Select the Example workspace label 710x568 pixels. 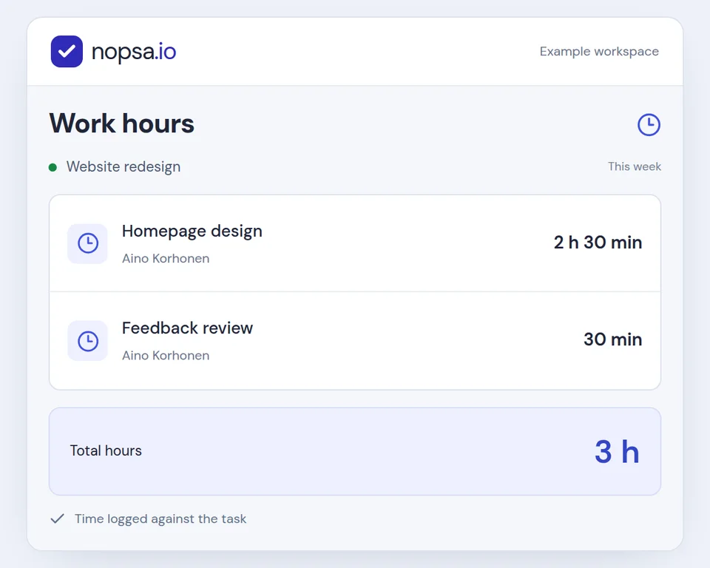pos(599,52)
